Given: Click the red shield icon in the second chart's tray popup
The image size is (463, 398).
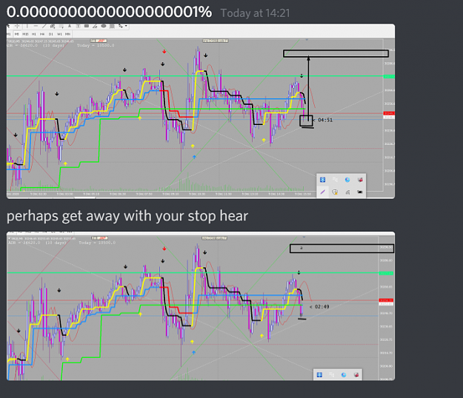Looking at the screenshot, I should tap(356, 375).
